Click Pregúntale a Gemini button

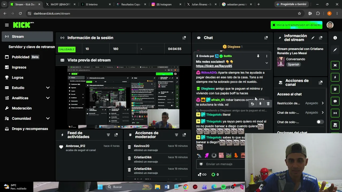point(291,4)
